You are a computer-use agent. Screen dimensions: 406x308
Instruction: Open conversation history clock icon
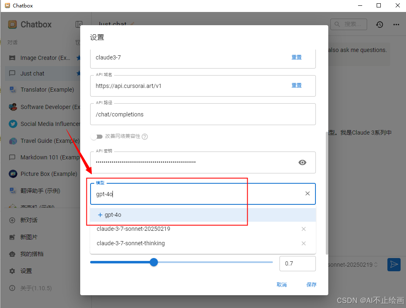pos(380,25)
